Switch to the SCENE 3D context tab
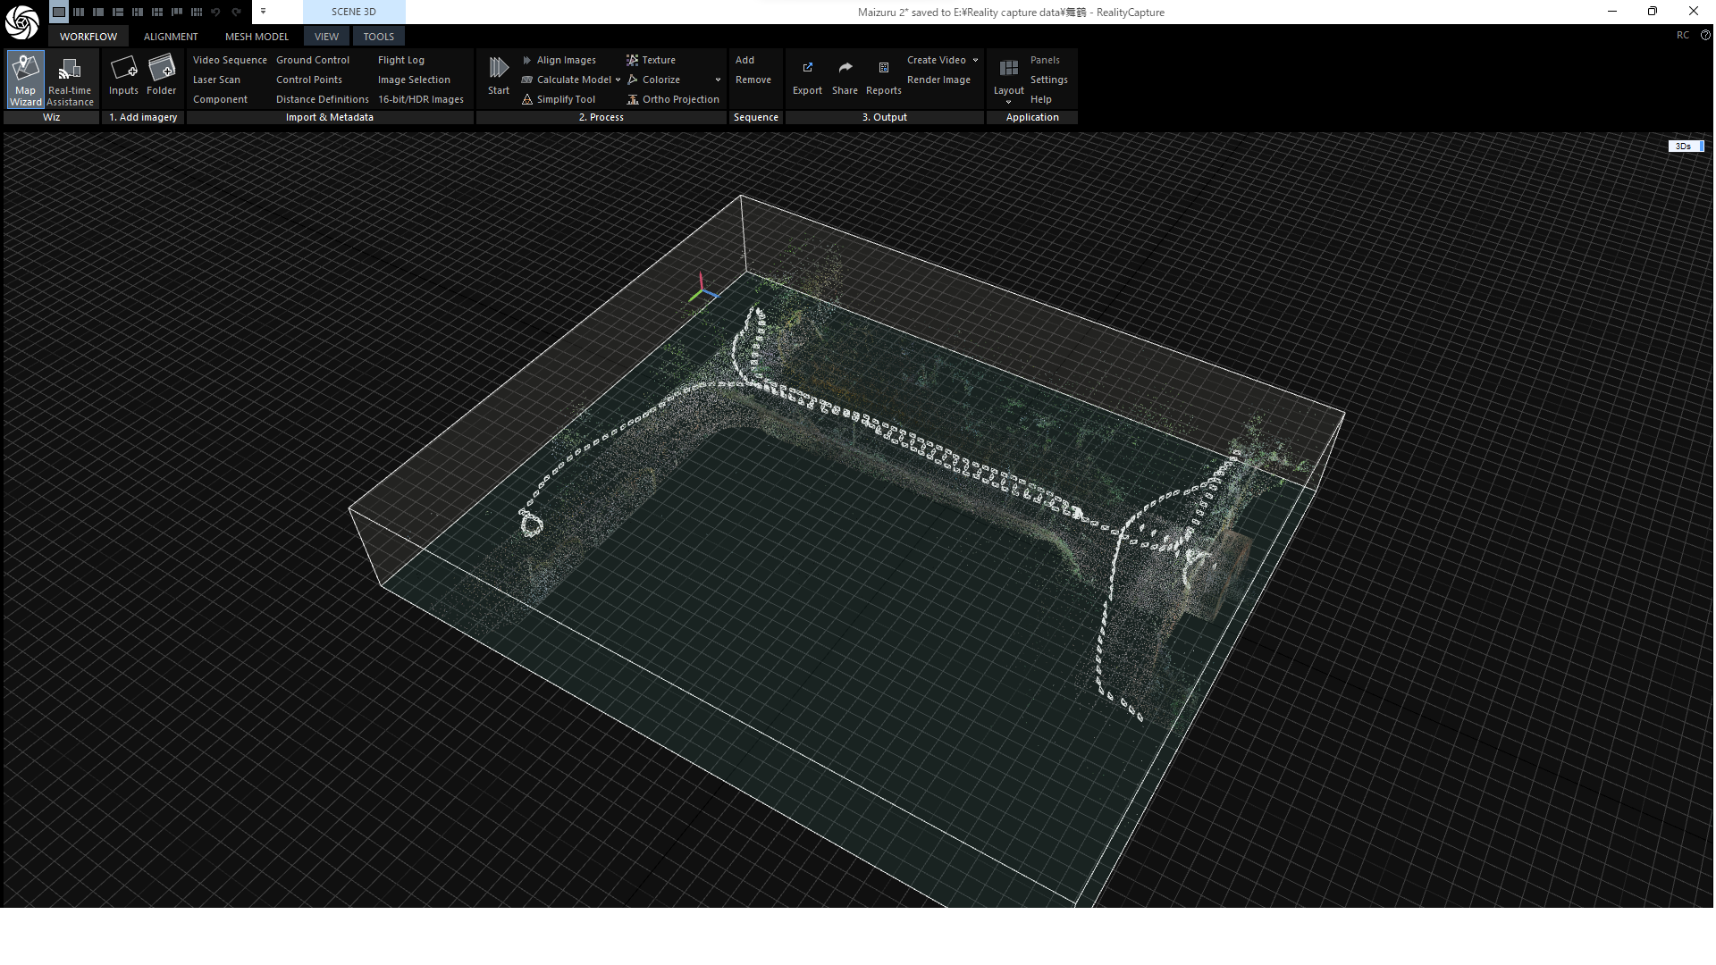Image resolution: width=1716 pixels, height=965 pixels. click(353, 12)
